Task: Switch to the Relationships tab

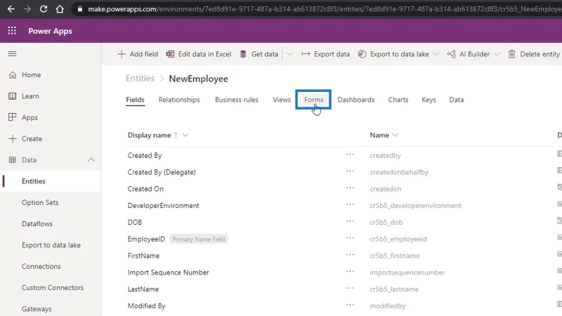Action: 179,100
